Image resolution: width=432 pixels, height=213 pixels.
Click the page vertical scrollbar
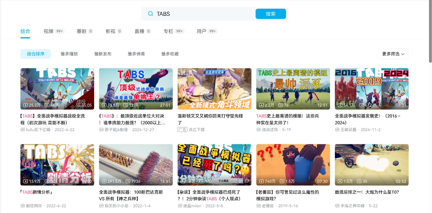tap(430, 32)
